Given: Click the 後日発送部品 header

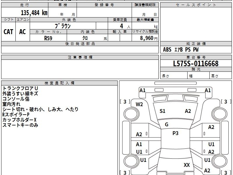Looking at the screenshot, I should [x=80, y=44].
